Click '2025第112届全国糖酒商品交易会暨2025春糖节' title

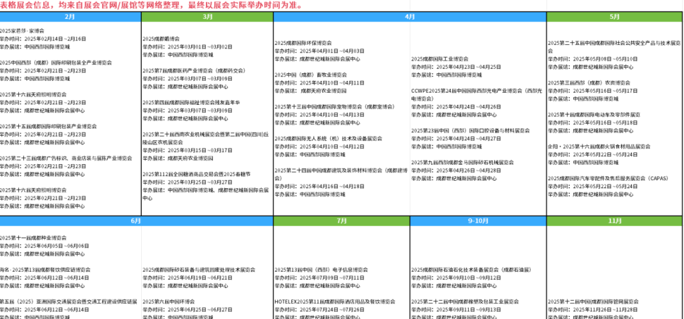(x=196, y=174)
